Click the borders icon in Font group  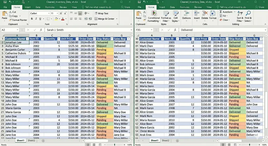click(48, 19)
